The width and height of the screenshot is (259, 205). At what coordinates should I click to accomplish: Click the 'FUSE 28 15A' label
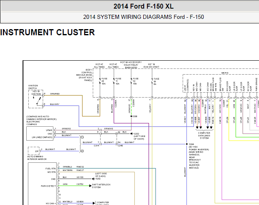[x=104, y=81]
